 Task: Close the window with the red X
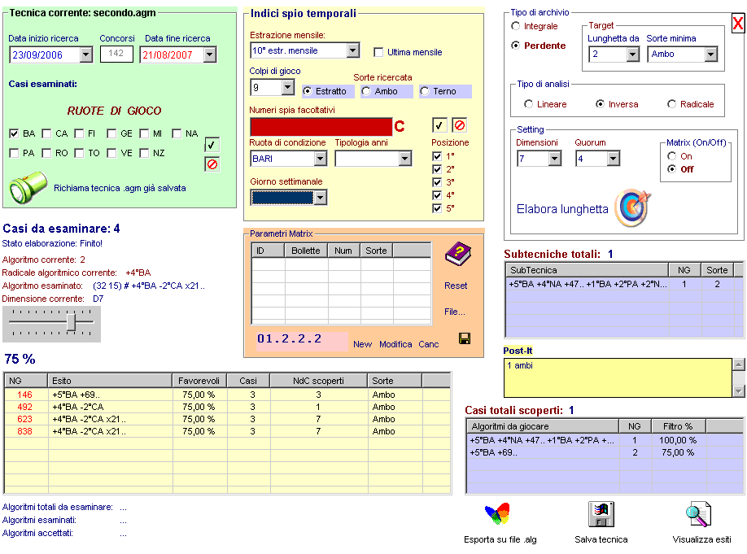tap(738, 23)
